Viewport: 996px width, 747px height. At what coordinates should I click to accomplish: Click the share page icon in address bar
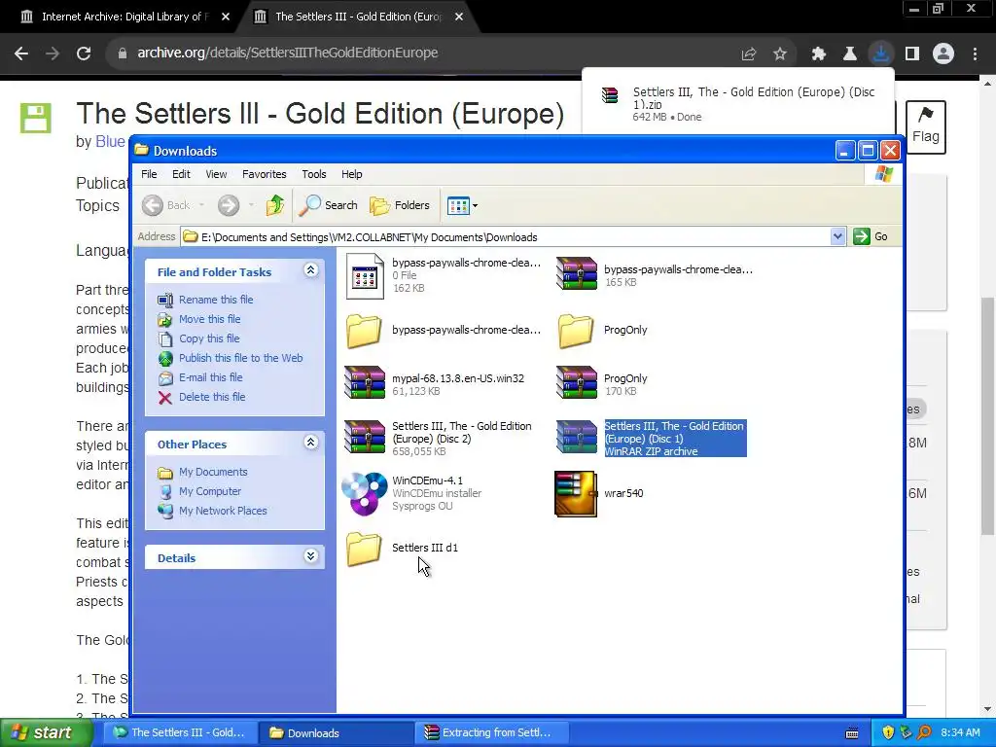tap(749, 54)
